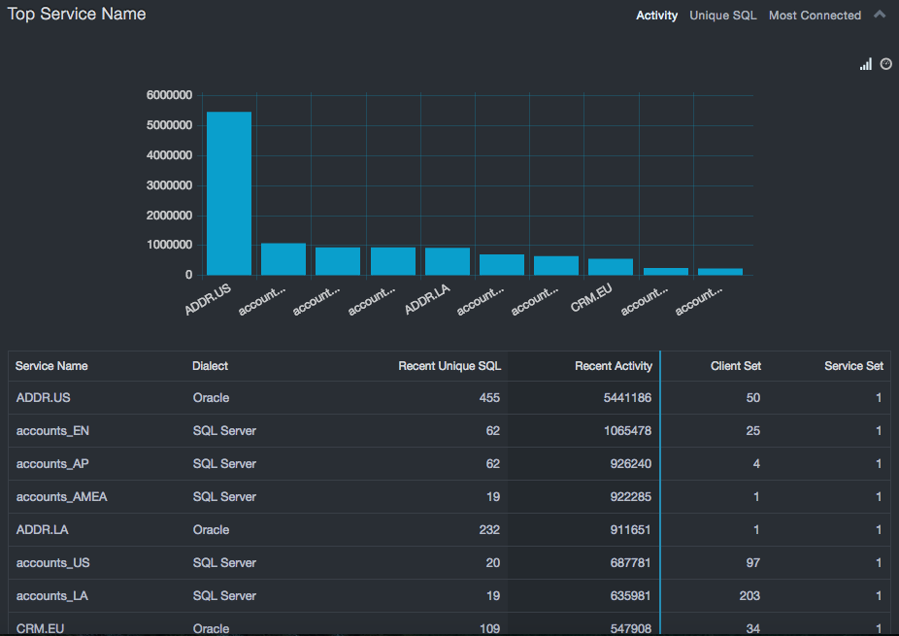Viewport: 899px width, 636px height.
Task: Sort by Recent Activity column header
Action: pos(614,366)
